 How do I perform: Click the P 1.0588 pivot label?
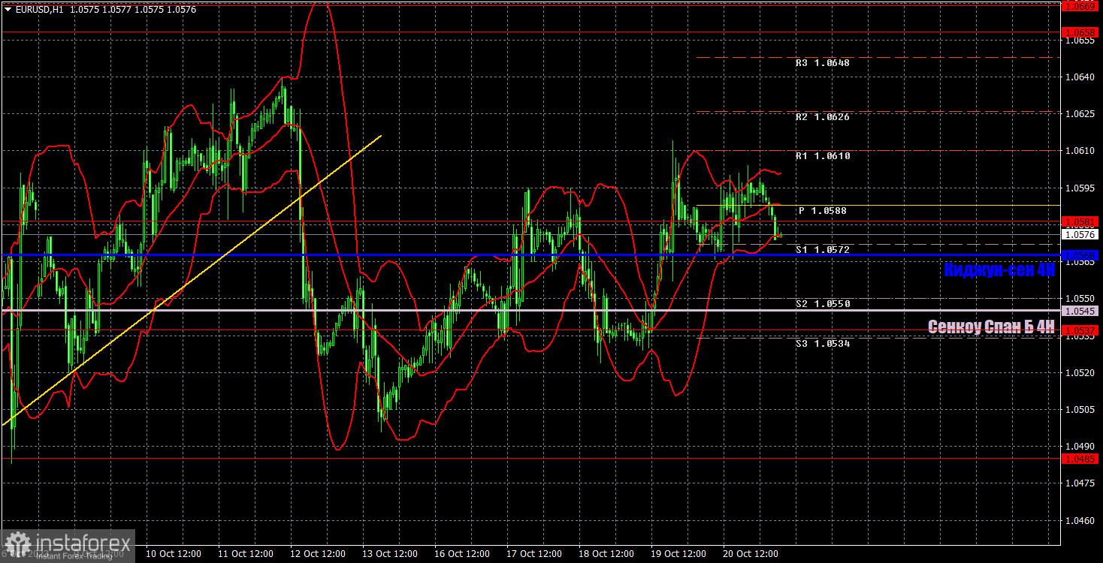tap(823, 211)
